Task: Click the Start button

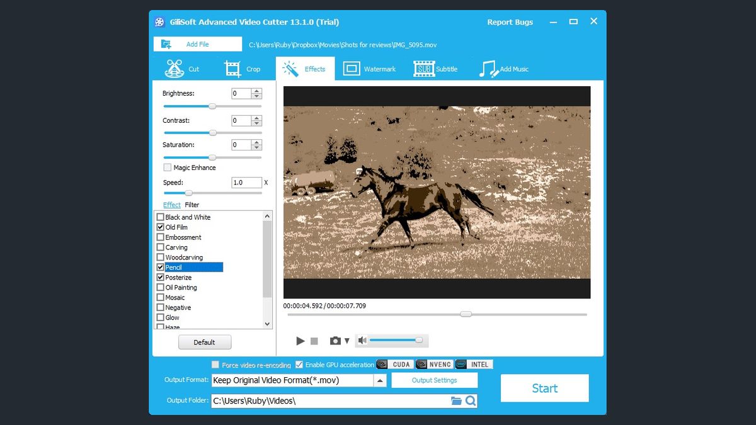Action: (544, 388)
